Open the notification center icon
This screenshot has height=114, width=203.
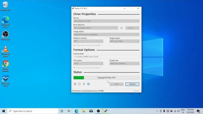(198, 111)
